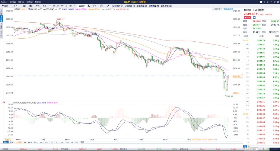Select the 周 weekly period
The height and width of the screenshot is (151, 280).
coord(71,6)
